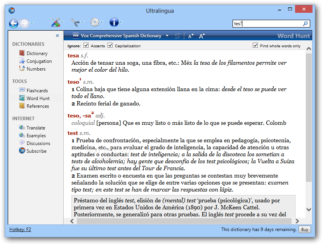Open Conjugation in the sidebar
This screenshot has width=323, height=245.
(x=39, y=61)
